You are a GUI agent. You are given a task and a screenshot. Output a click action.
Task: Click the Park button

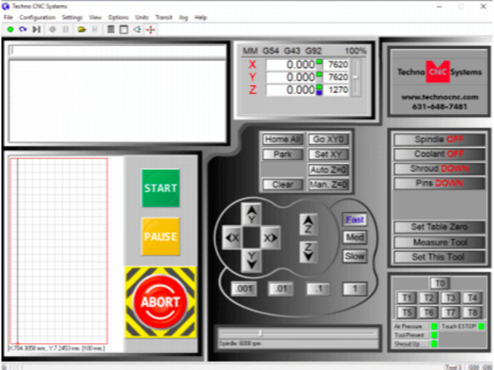283,155
